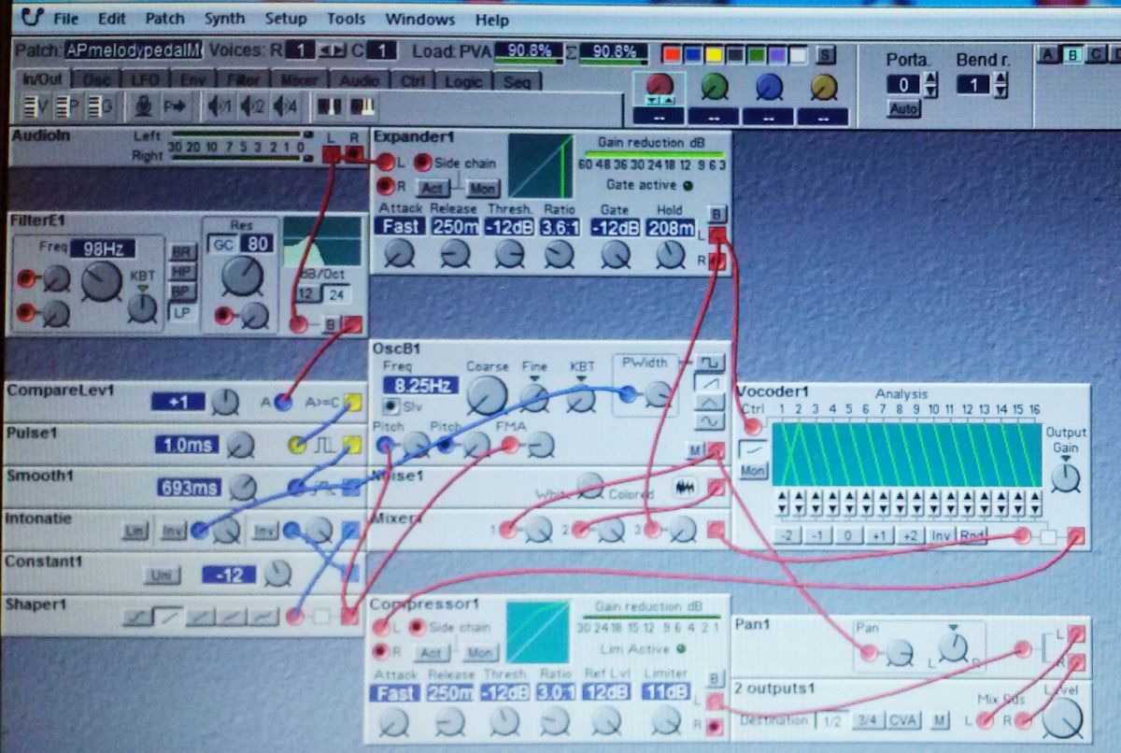Click the Rnd button on Vocoder1
Viewport: 1121px width, 753px height.
[x=972, y=536]
